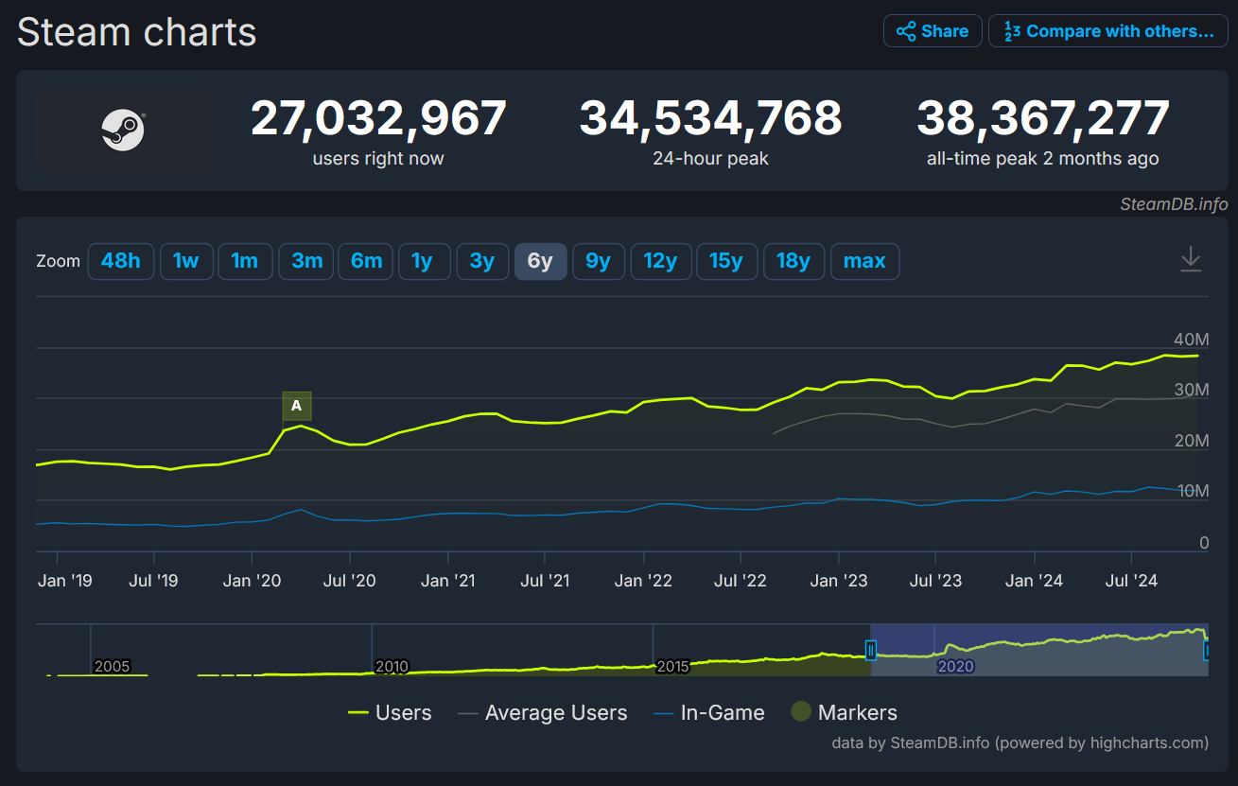The image size is (1238, 786).
Task: Click the 30M y-axis label
Action: coord(1190,390)
